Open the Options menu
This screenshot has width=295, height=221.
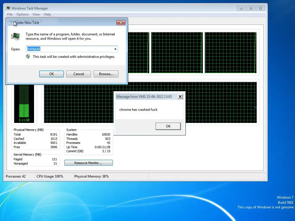pos(22,14)
